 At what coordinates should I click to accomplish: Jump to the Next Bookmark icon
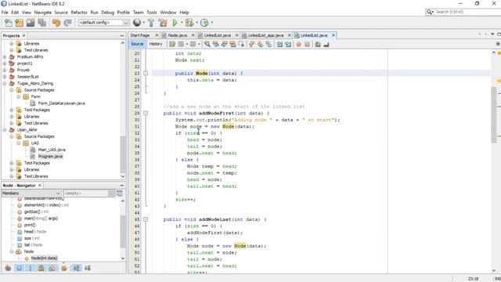point(260,45)
